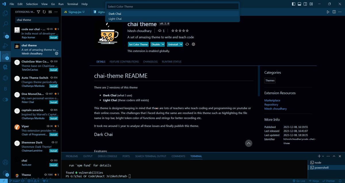Open new terminal launch profile dropdown
345x183 pixels.
pos(323,156)
